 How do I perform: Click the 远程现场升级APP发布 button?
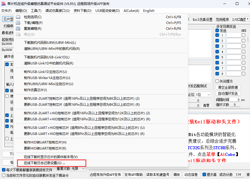105,175
